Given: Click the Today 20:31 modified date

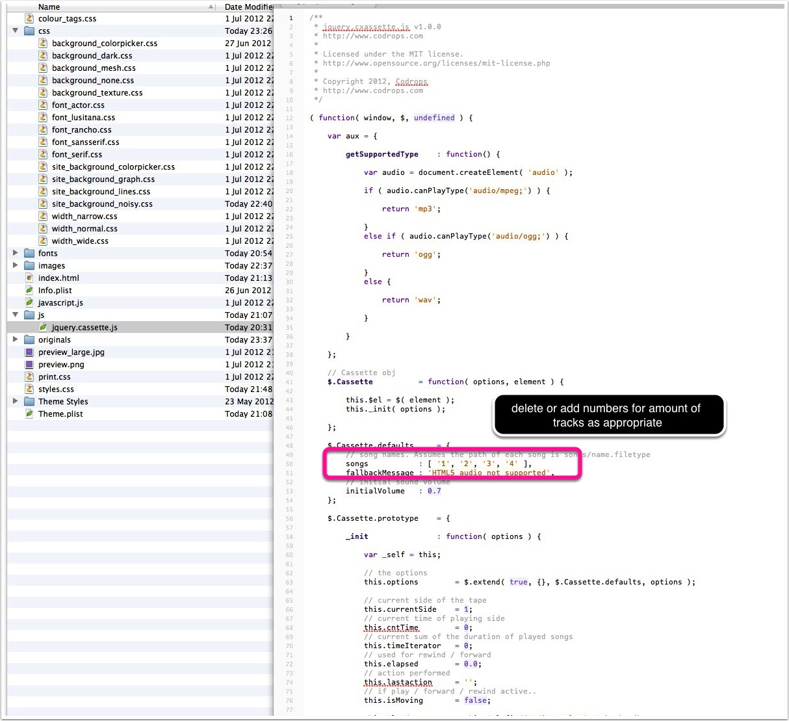Looking at the screenshot, I should pyautogui.click(x=249, y=328).
